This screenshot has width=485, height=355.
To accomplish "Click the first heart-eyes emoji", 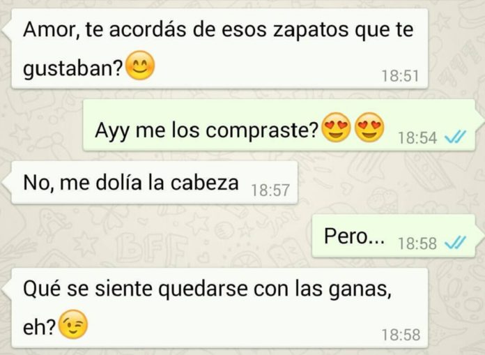I will (x=336, y=128).
